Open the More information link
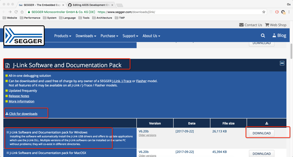Viewport: 293px width, 157px height. [21, 101]
